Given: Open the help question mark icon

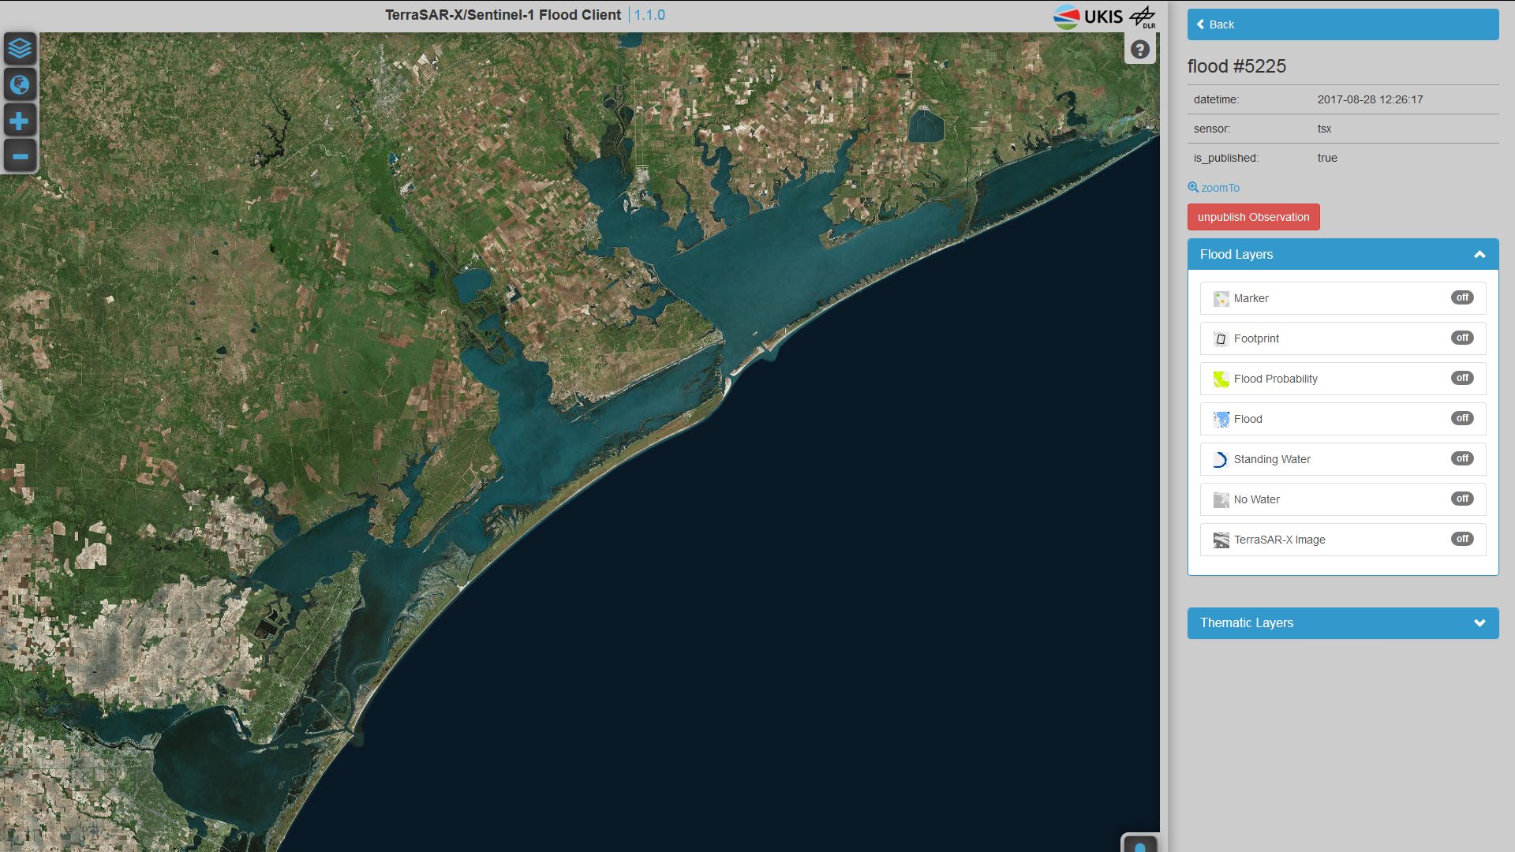Looking at the screenshot, I should (1139, 50).
